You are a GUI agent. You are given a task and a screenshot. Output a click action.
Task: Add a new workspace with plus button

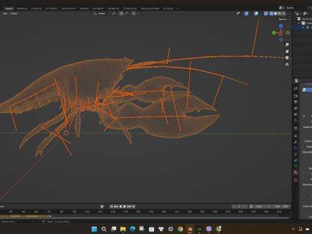[177, 8]
